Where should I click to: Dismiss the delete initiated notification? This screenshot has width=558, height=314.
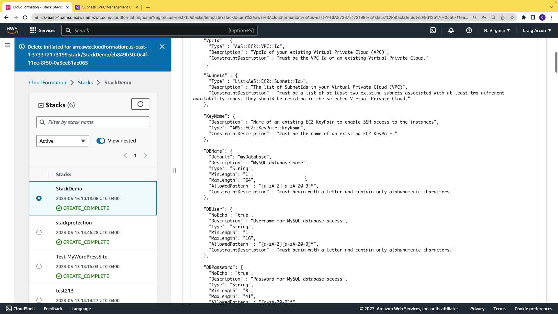(162, 47)
